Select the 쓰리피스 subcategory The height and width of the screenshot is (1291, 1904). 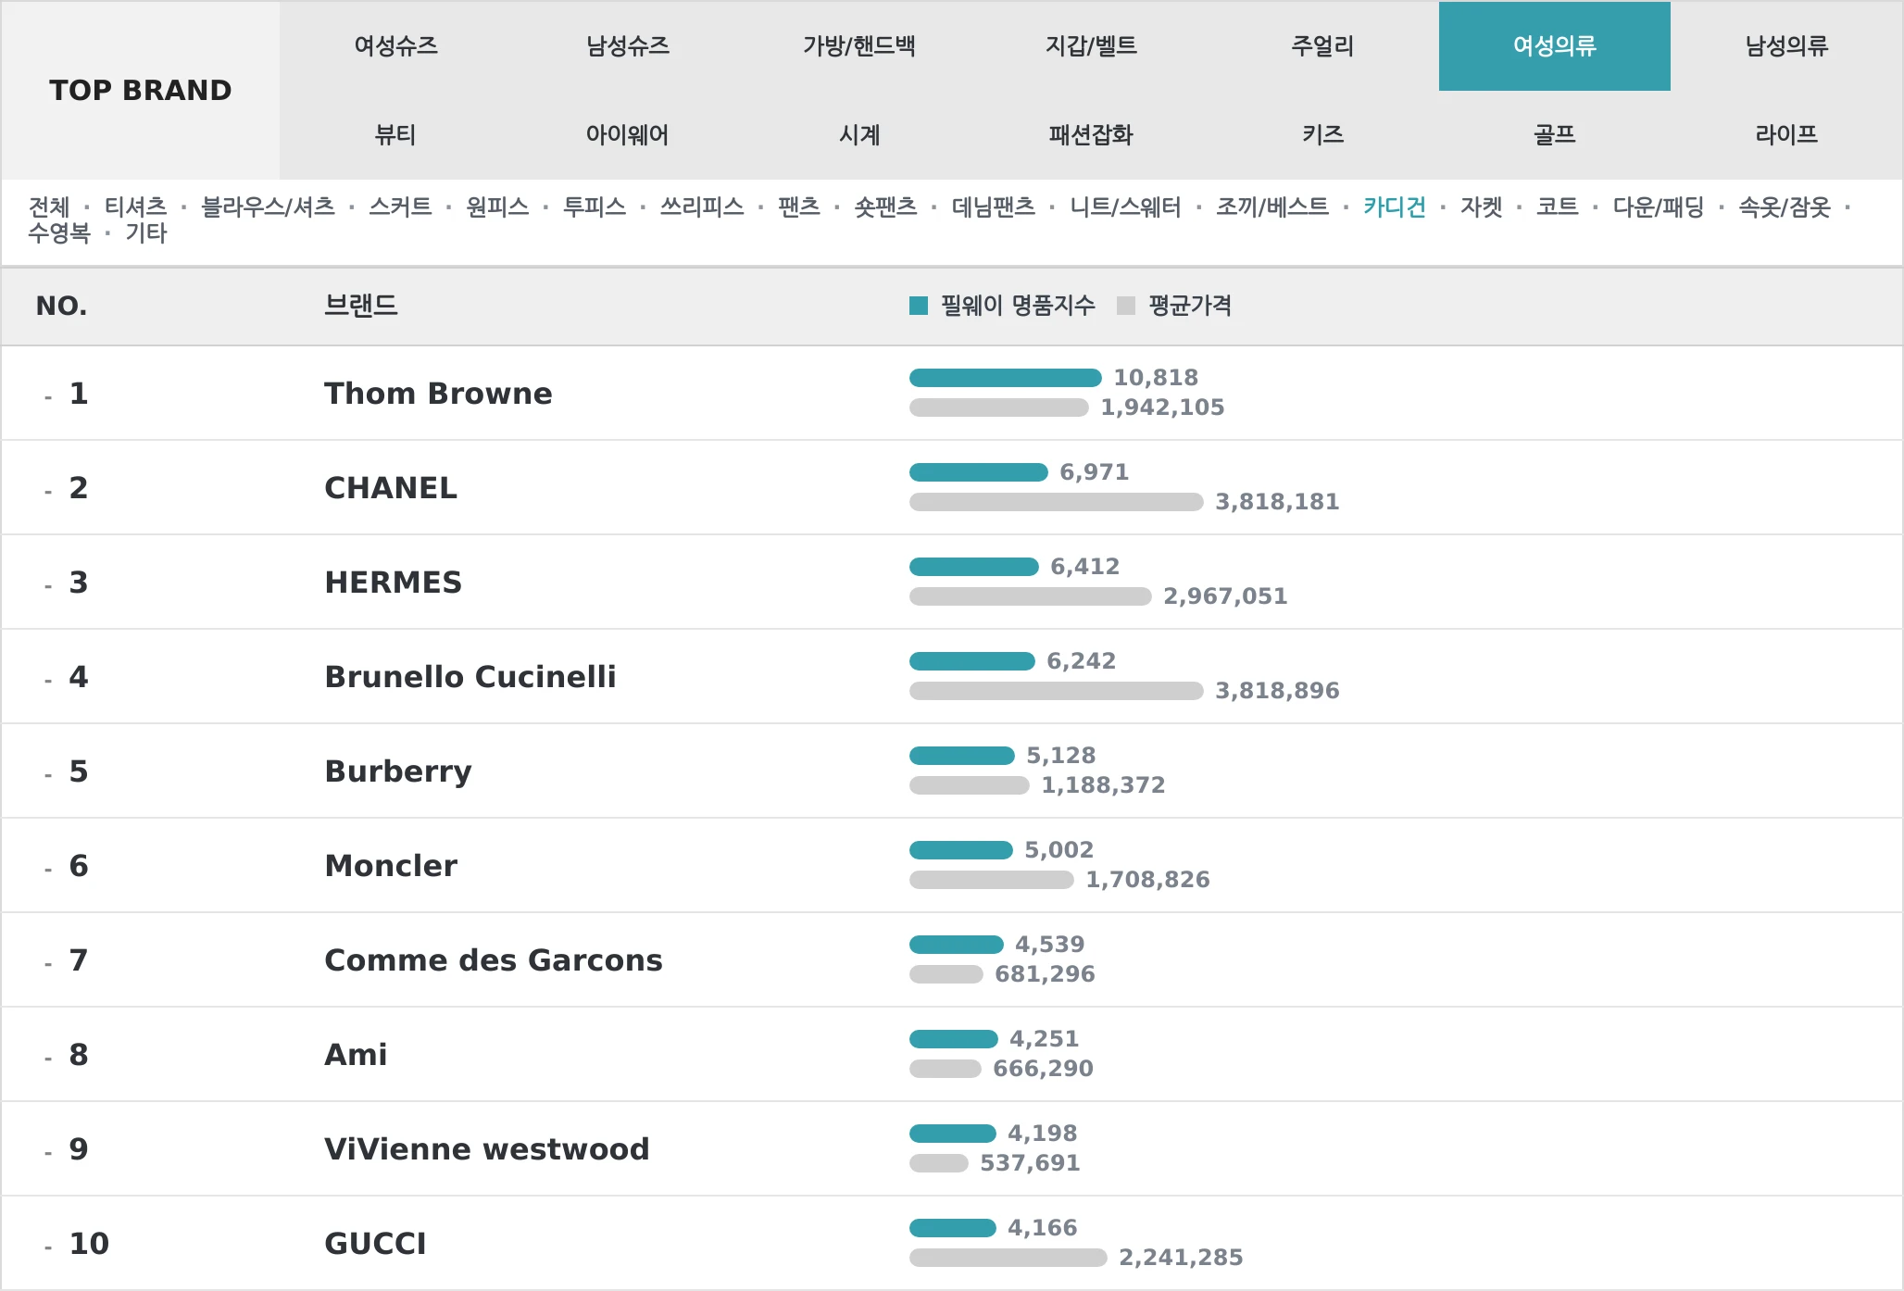coord(702,207)
